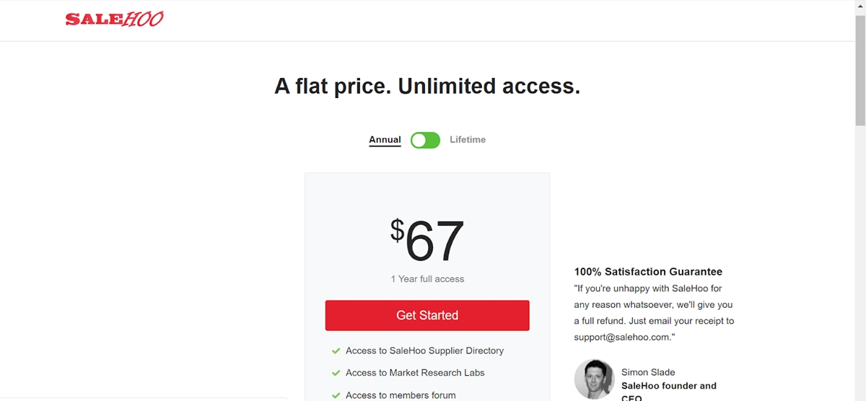Click the checkmark beside members forum
Viewport: 866px width, 401px height.
(336, 395)
